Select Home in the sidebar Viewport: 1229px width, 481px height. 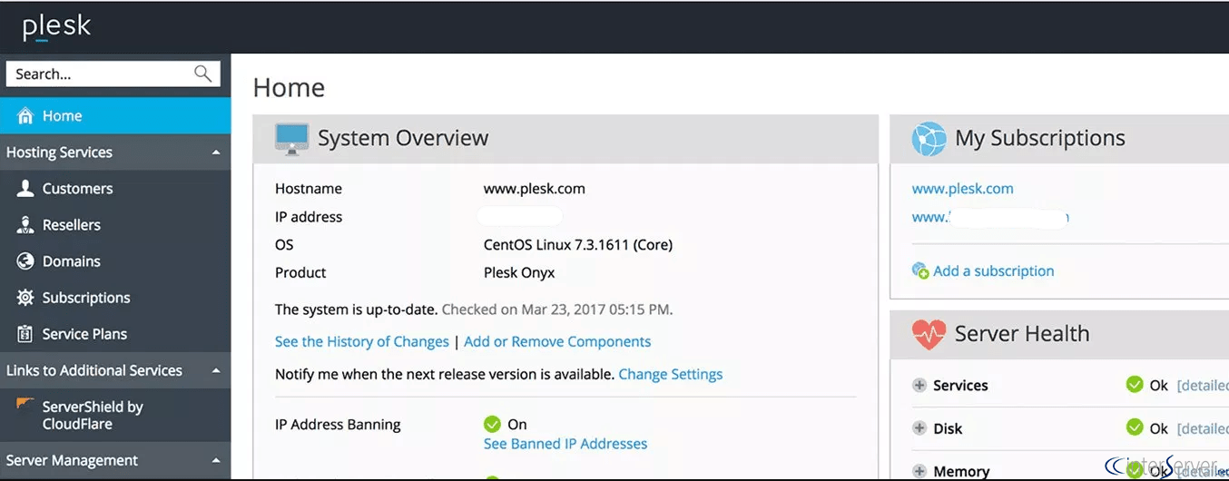[x=62, y=116]
